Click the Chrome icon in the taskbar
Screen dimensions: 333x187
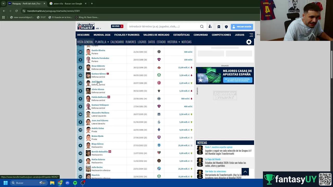coord(60,183)
